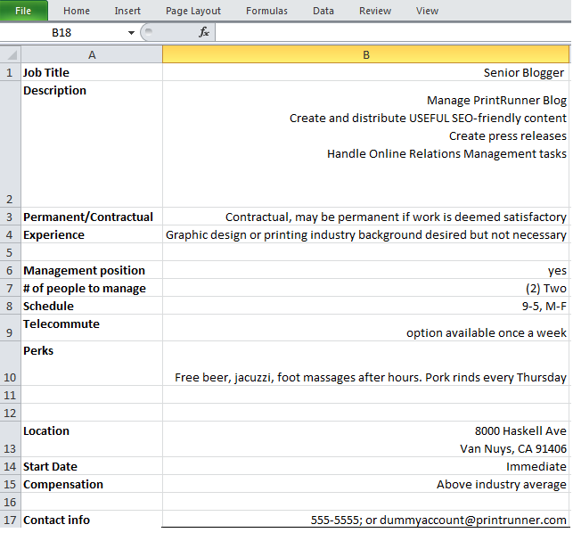Select cell with dummyaccount@printrunner.com
Screen dimensions: 573x549
pos(366,520)
